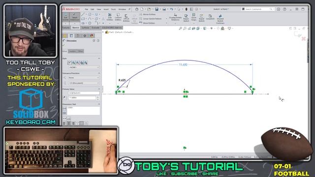
Task: Collapse the Style section
Action: (99, 59)
